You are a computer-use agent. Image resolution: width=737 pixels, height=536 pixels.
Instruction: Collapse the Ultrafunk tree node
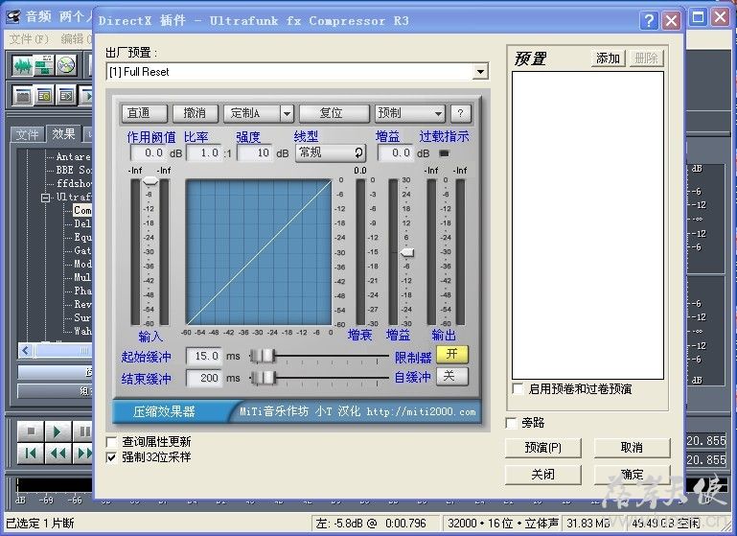coord(46,198)
